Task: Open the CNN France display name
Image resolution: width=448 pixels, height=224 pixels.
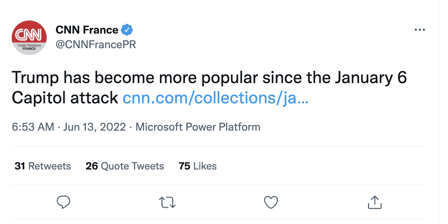Action: point(87,30)
